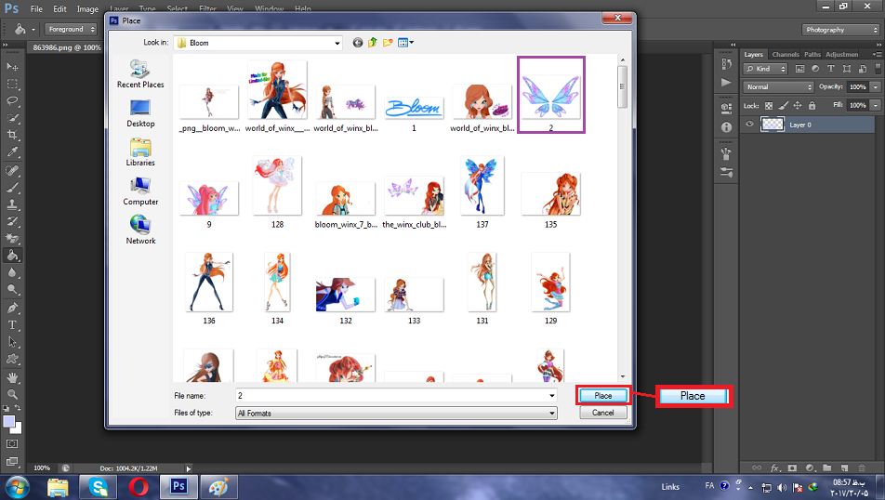Toggle filter for type layers
The height and width of the screenshot is (500, 885).
coord(831,69)
